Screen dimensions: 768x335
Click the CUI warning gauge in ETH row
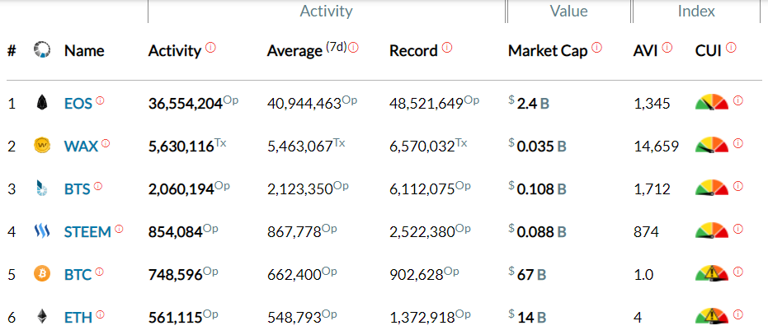(x=712, y=316)
